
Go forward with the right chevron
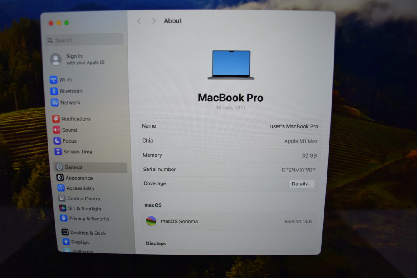[x=153, y=21]
